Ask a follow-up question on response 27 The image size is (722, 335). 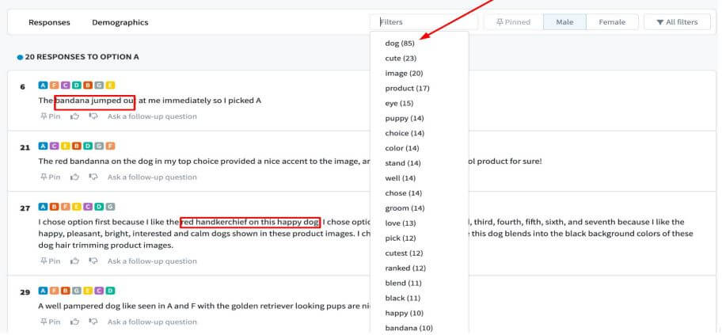tap(152, 261)
